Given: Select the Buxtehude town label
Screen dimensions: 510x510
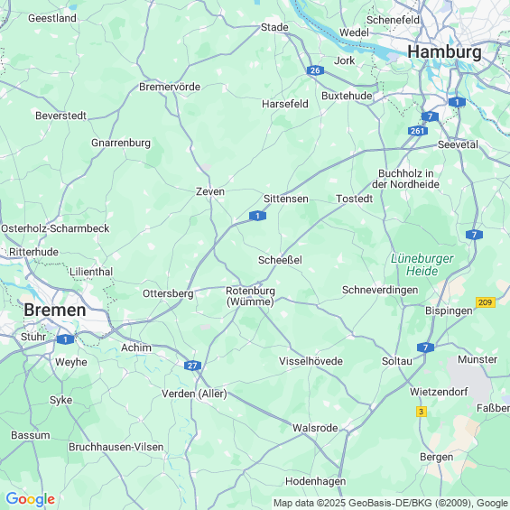Looking at the screenshot, I should pyautogui.click(x=347, y=96).
